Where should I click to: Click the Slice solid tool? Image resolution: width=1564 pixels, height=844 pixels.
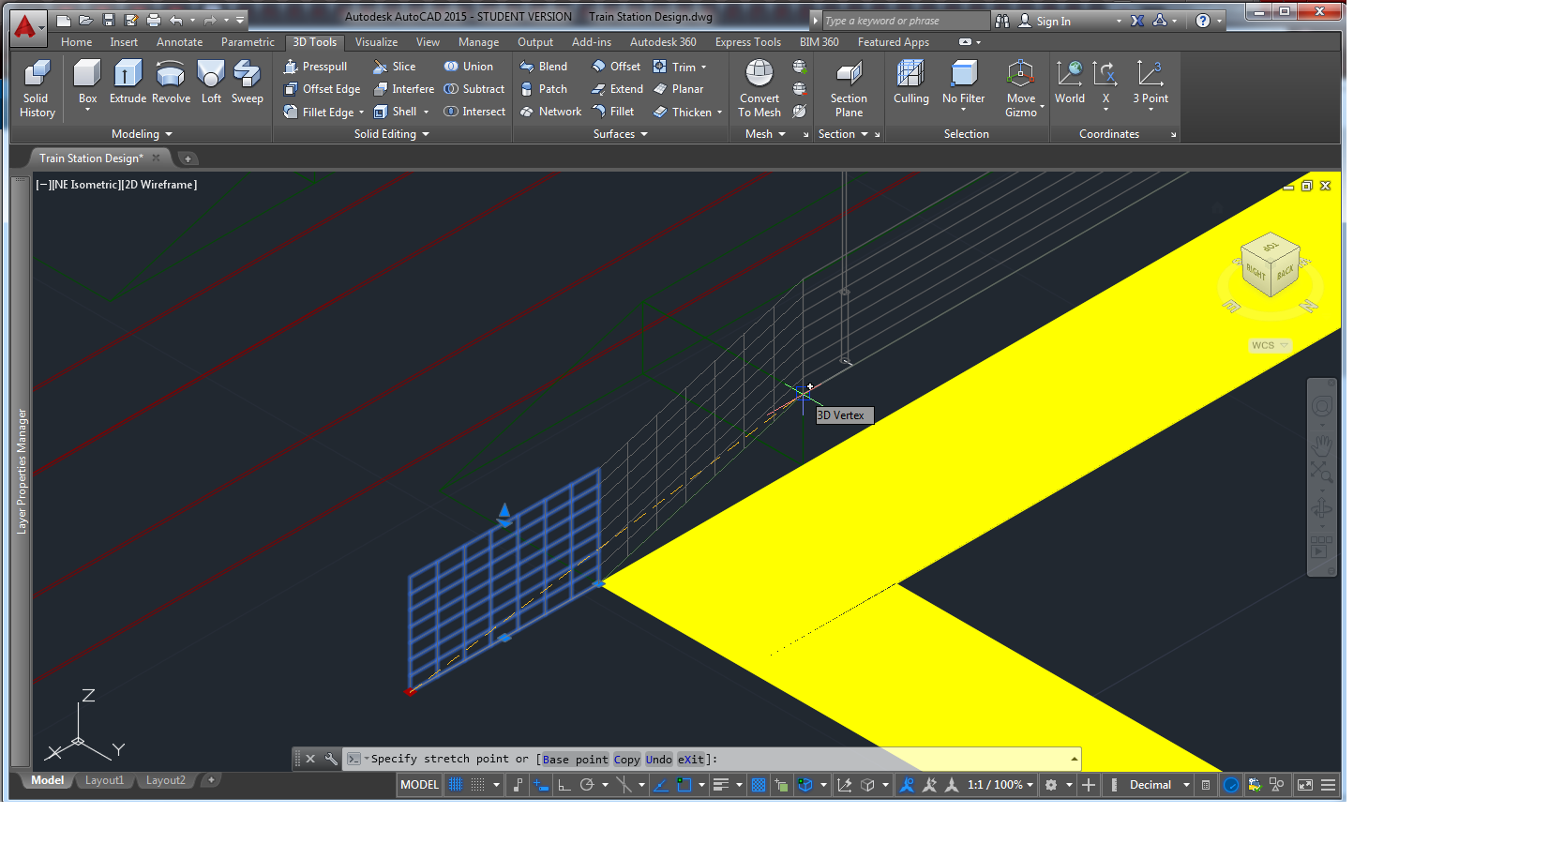[x=395, y=67]
